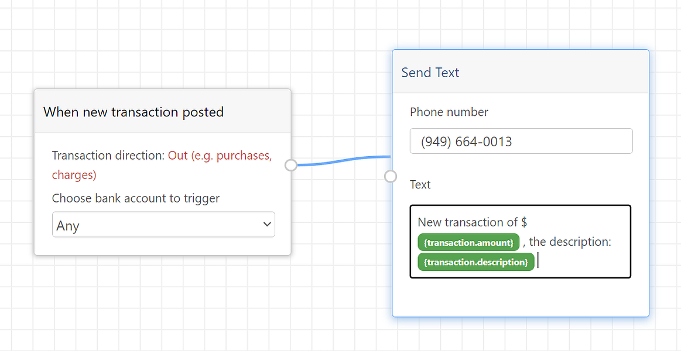
Task: Click ", the description:" text in the message
Action: pos(570,242)
